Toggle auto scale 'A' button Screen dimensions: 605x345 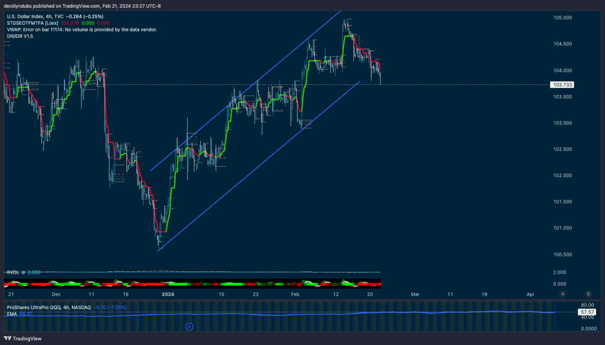pos(563,294)
